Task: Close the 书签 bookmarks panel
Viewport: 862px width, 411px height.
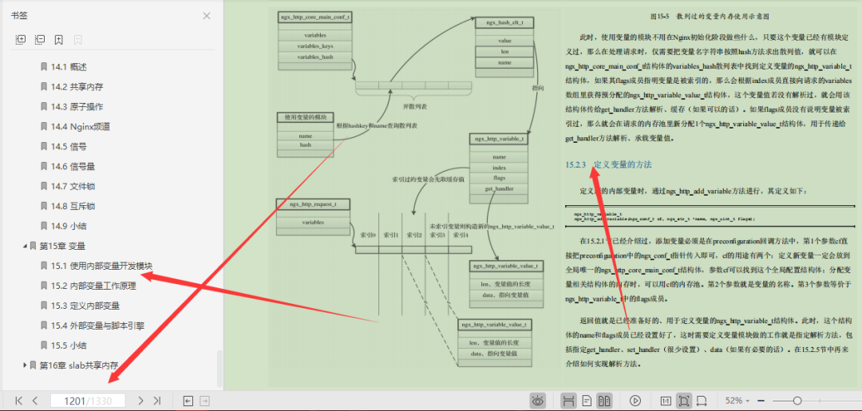Action: [207, 16]
